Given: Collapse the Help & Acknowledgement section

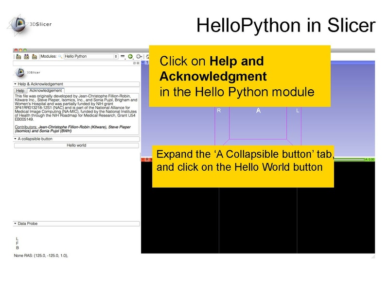Looking at the screenshot, I should pyautogui.click(x=76, y=84).
